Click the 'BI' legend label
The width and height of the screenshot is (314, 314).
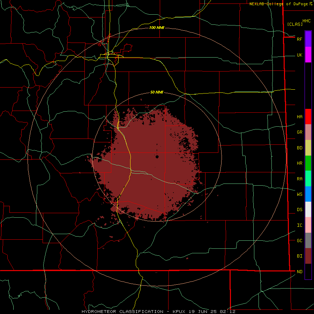tap(299, 256)
